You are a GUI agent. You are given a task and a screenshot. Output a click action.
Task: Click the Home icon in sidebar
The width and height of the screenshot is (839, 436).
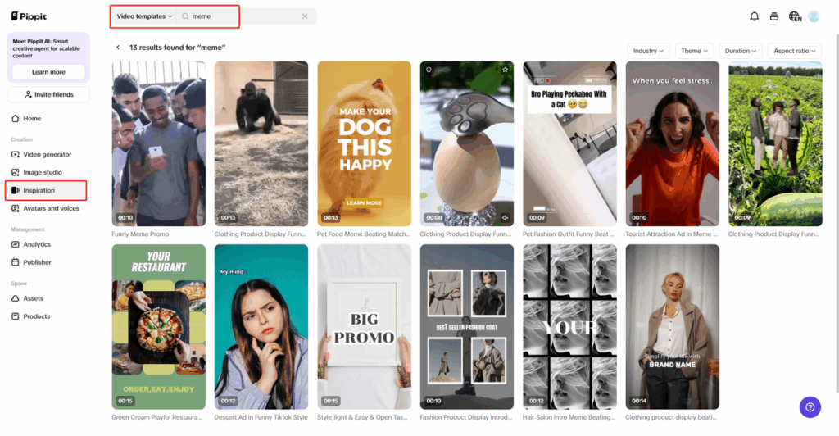(15, 118)
